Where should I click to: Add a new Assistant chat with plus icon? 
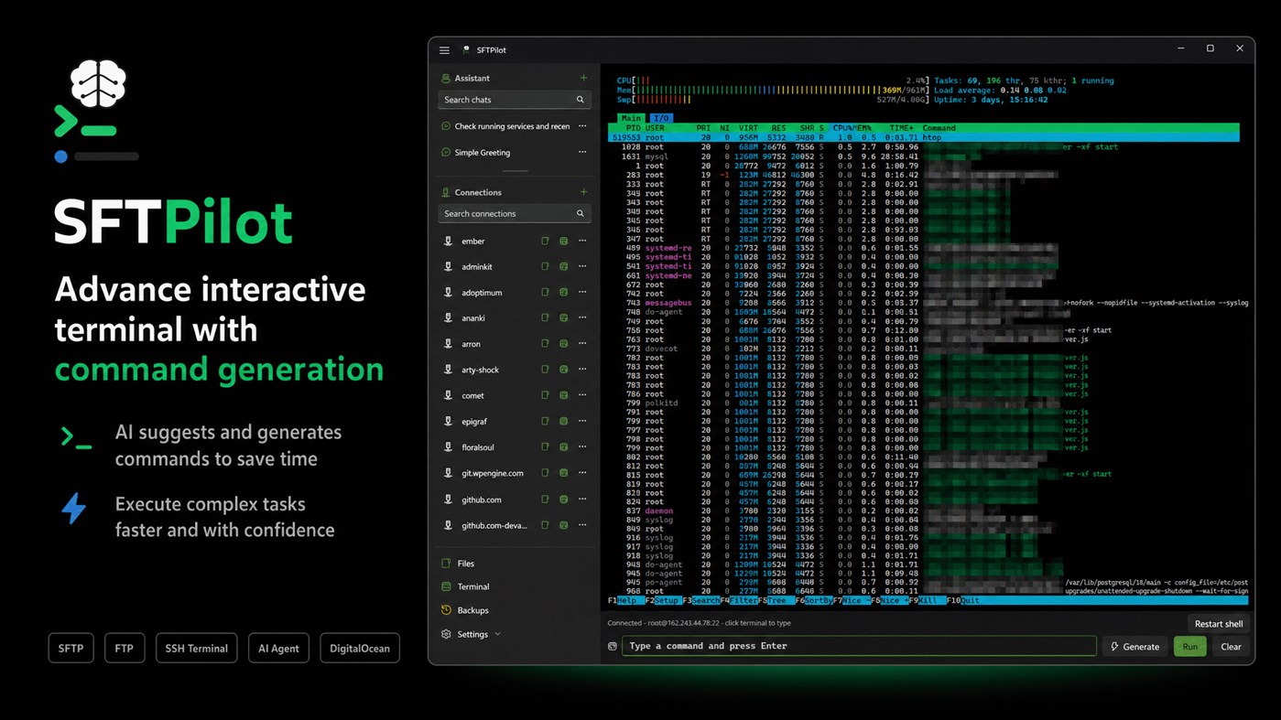click(x=583, y=78)
